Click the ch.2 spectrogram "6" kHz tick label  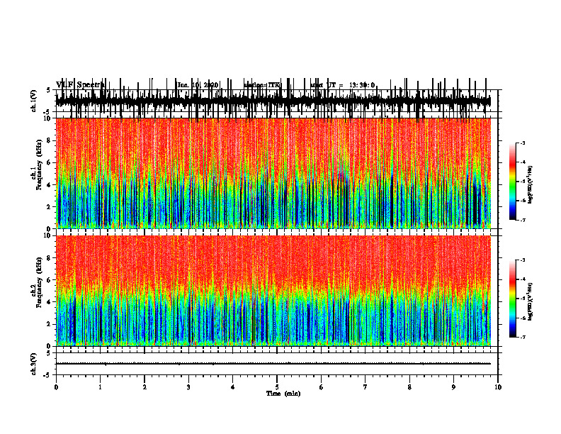pyautogui.click(x=50, y=280)
